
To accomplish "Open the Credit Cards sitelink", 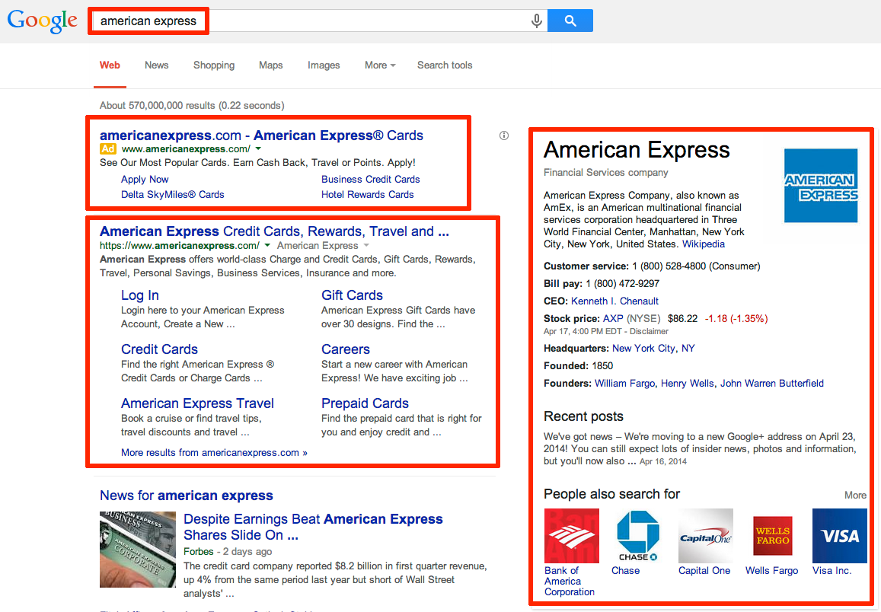I will click(160, 349).
